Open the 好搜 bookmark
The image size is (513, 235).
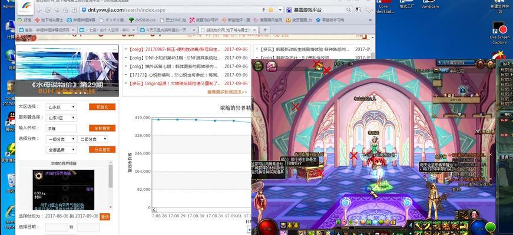click(25, 20)
